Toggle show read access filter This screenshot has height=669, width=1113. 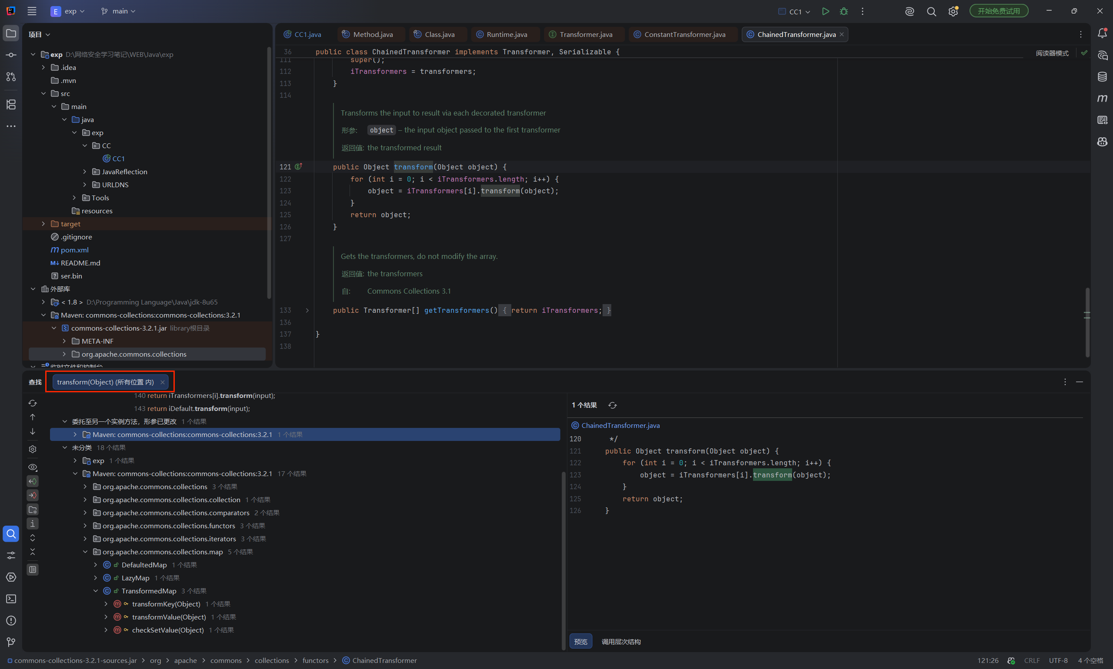tap(33, 481)
